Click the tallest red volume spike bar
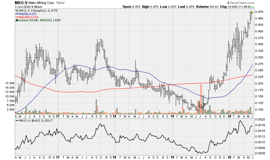270x160 pixels. coord(201,99)
